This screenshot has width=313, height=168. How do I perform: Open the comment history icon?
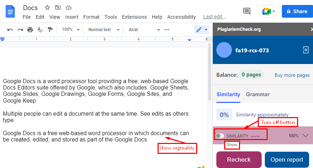[x=247, y=11]
